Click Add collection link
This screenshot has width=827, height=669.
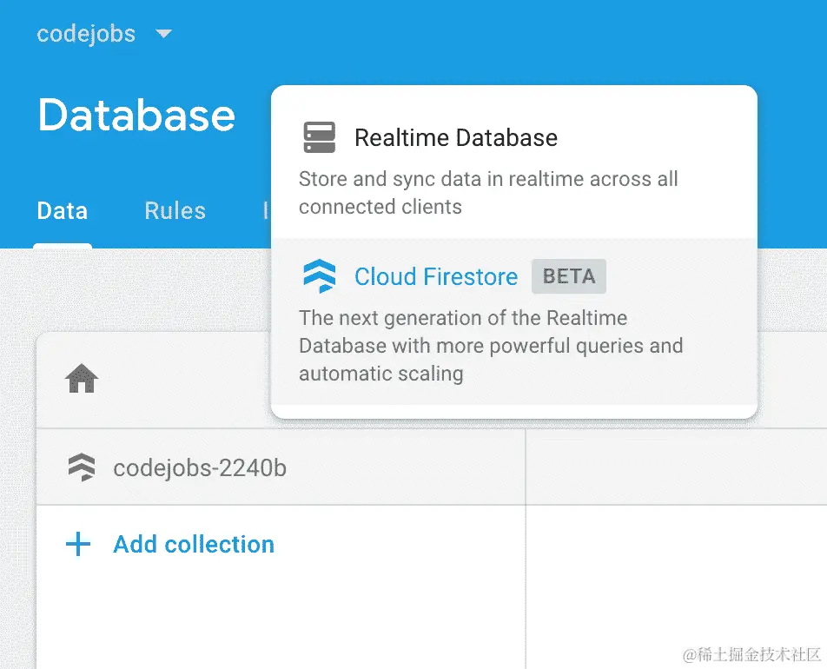click(194, 545)
